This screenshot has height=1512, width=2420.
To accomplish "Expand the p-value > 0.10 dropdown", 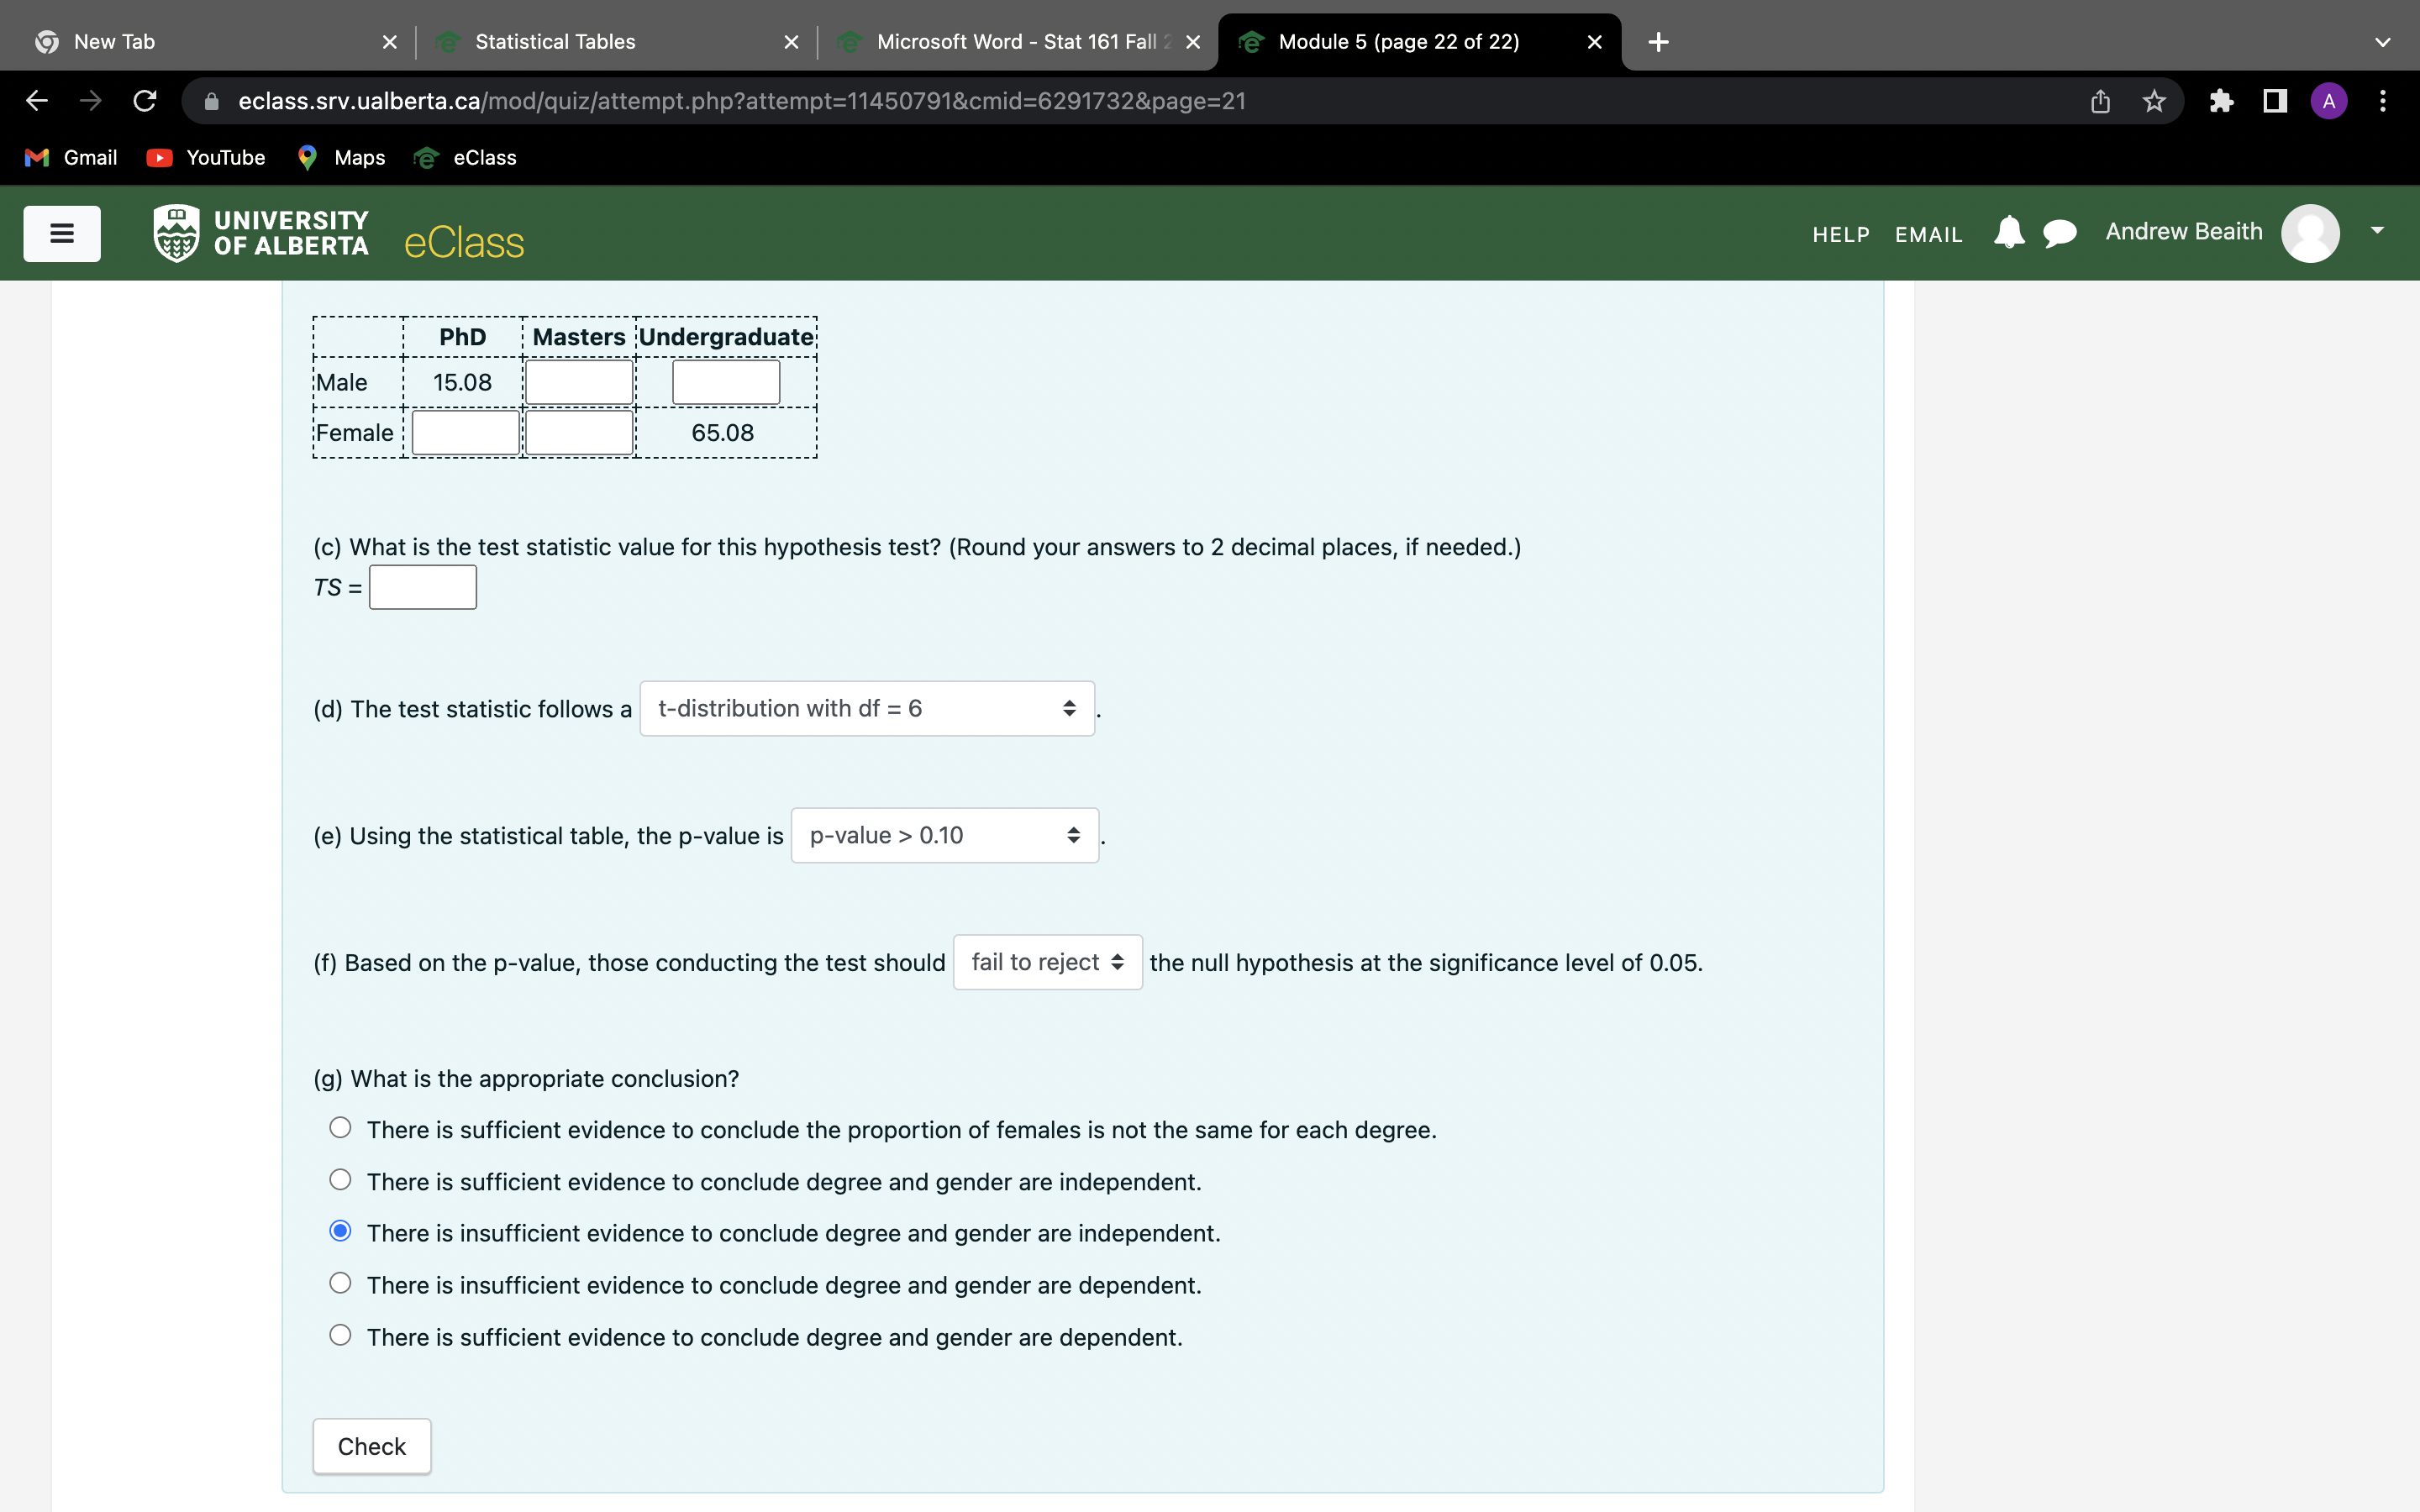I will click(944, 835).
